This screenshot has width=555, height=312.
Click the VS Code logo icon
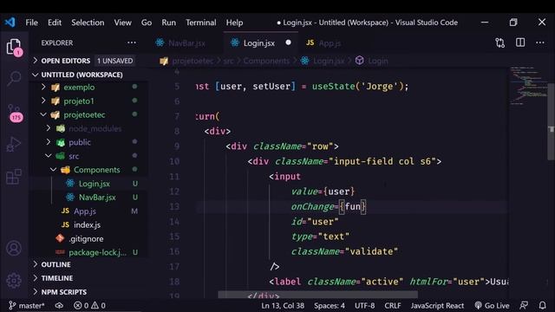pos(10,23)
